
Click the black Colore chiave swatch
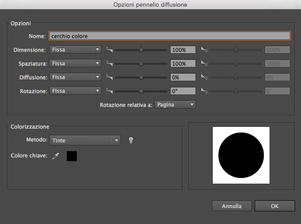coord(72,156)
